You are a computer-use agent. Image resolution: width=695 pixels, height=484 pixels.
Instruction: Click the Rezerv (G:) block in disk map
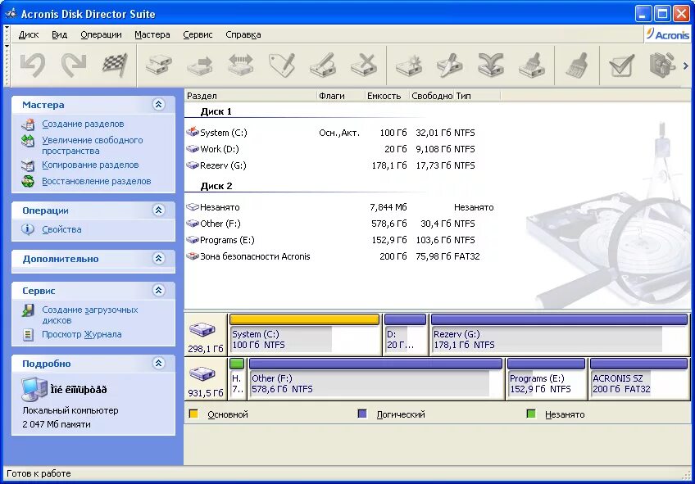[x=559, y=334]
